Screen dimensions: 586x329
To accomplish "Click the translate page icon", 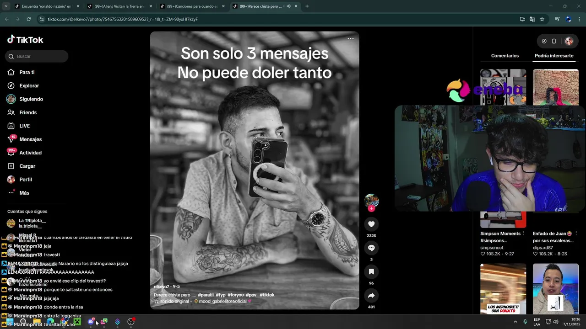I will tap(532, 19).
